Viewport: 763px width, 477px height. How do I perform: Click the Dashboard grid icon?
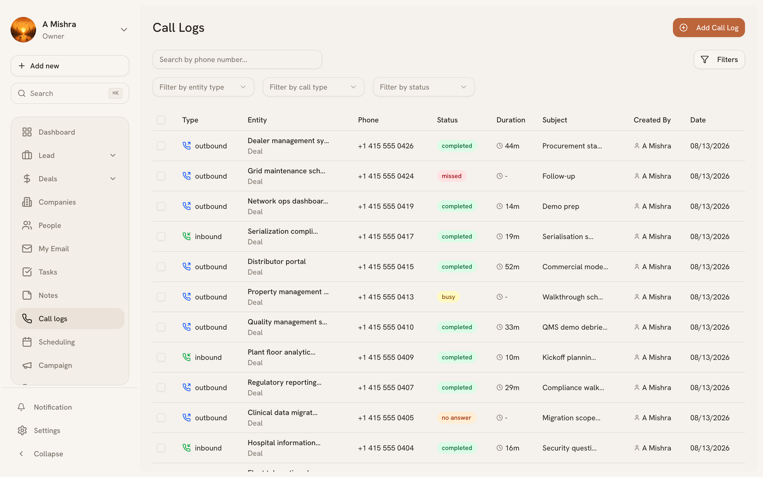coord(27,132)
